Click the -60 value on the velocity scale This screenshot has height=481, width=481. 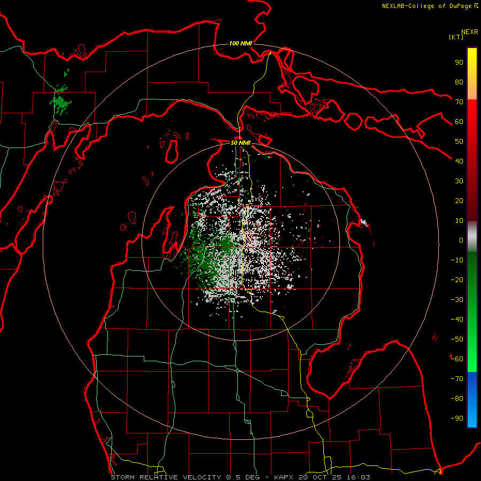point(457,359)
